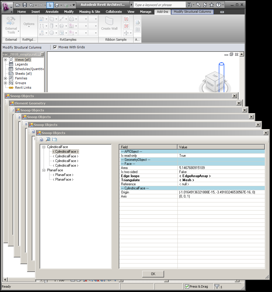
Task: Click the binoculars search icon
Action: [x=189, y=5]
